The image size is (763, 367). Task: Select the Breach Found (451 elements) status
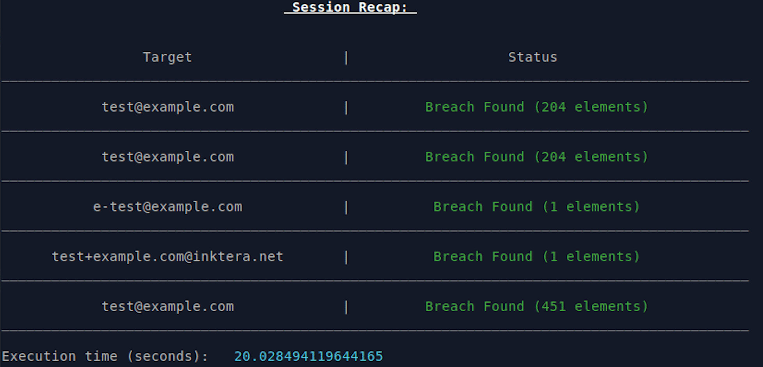pos(536,306)
